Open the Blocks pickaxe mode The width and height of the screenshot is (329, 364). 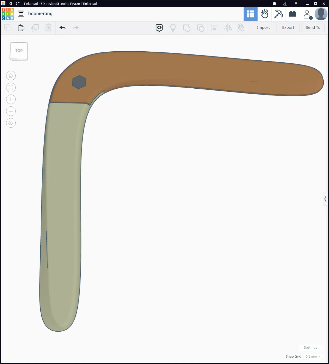point(278,14)
